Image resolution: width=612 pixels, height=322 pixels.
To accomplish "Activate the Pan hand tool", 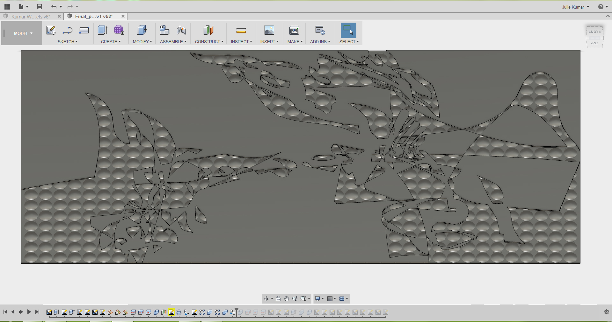I will click(x=287, y=299).
